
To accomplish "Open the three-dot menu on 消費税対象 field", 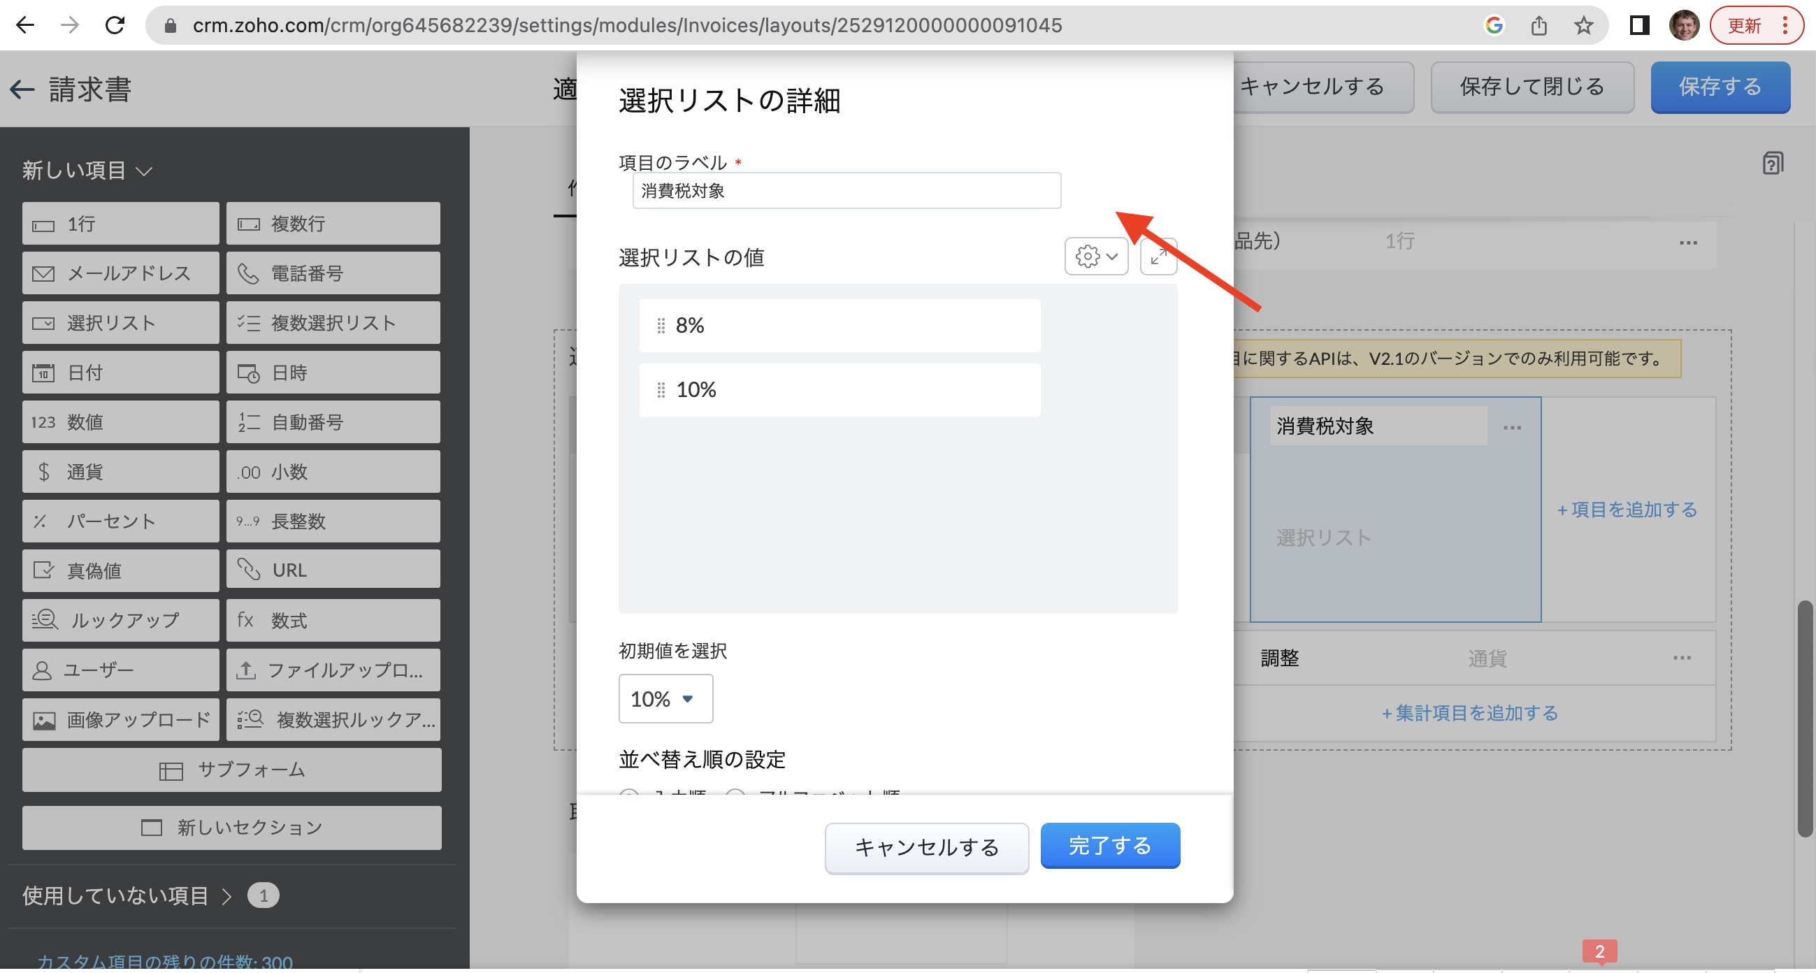I will point(1511,427).
